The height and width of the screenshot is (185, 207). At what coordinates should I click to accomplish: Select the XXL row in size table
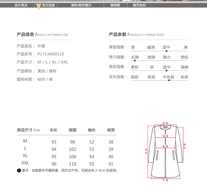pyautogui.click(x=25, y=163)
